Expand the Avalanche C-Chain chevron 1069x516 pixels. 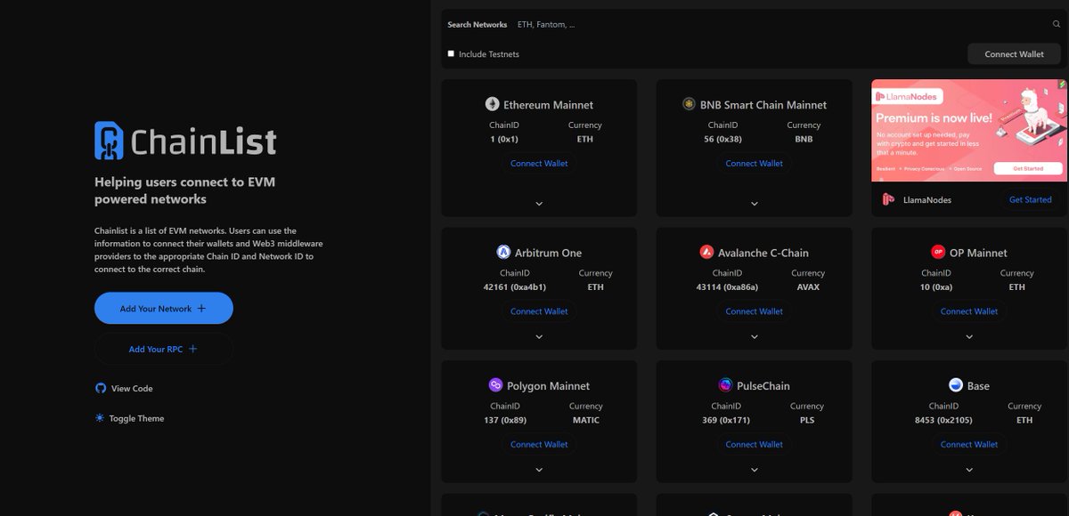click(x=754, y=336)
